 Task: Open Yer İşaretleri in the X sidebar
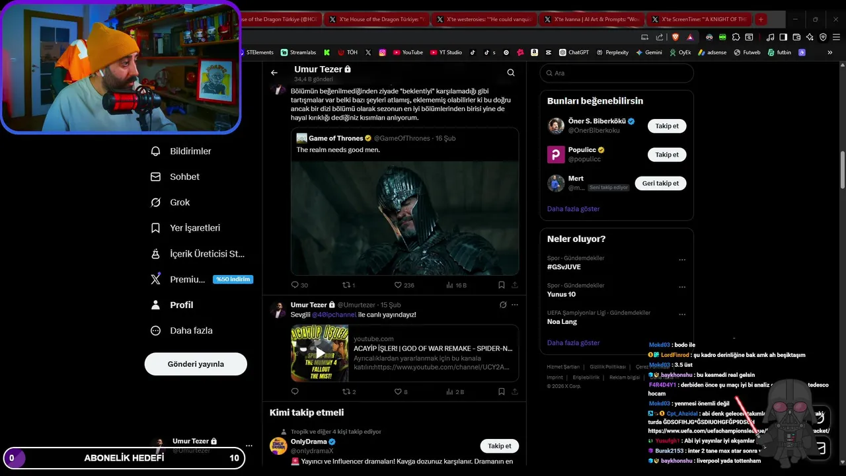click(x=186, y=228)
